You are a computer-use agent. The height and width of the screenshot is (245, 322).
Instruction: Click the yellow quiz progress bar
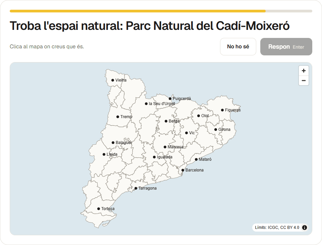coord(161,11)
